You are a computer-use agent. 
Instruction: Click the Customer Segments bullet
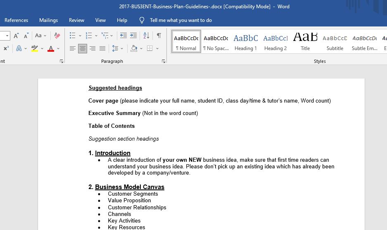pyautogui.click(x=133, y=194)
